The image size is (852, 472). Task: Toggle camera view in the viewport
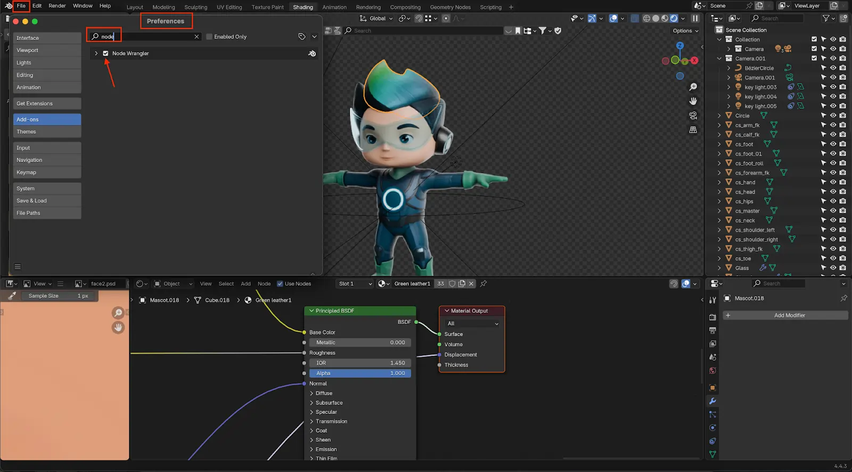[x=693, y=116]
